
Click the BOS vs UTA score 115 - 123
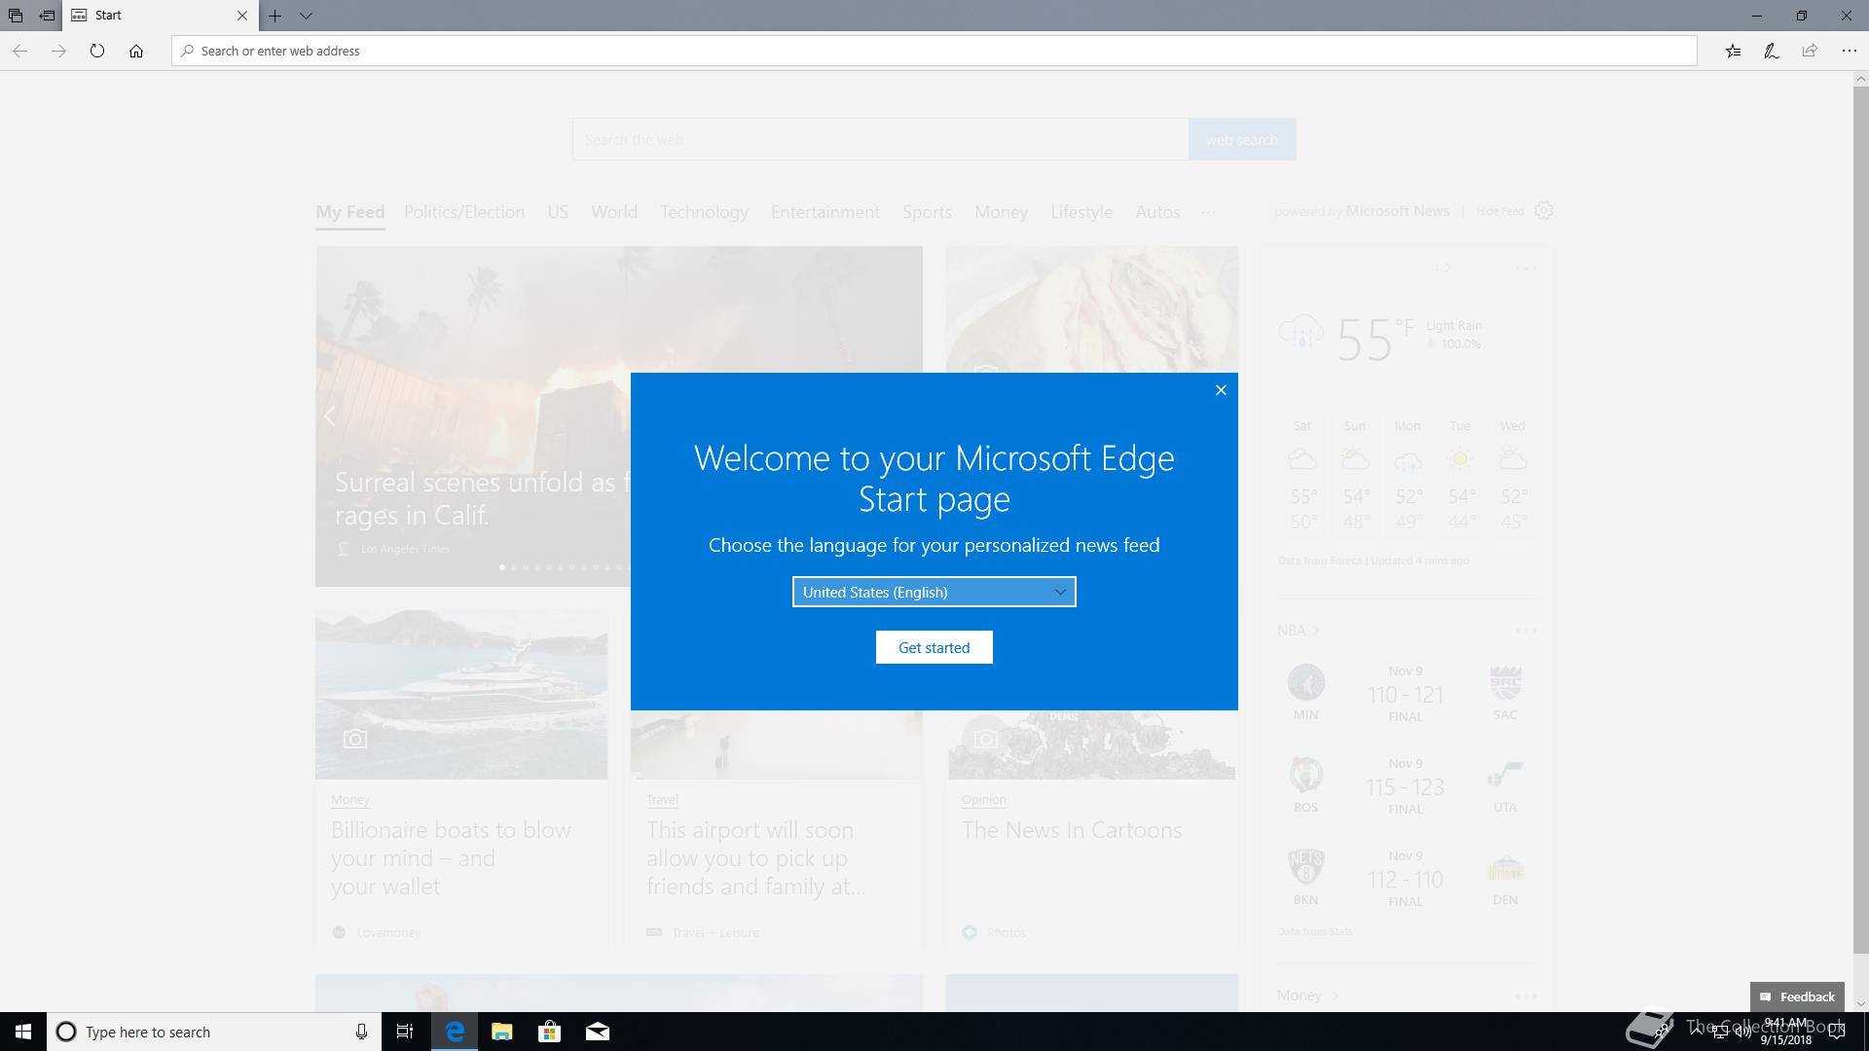1406,787
